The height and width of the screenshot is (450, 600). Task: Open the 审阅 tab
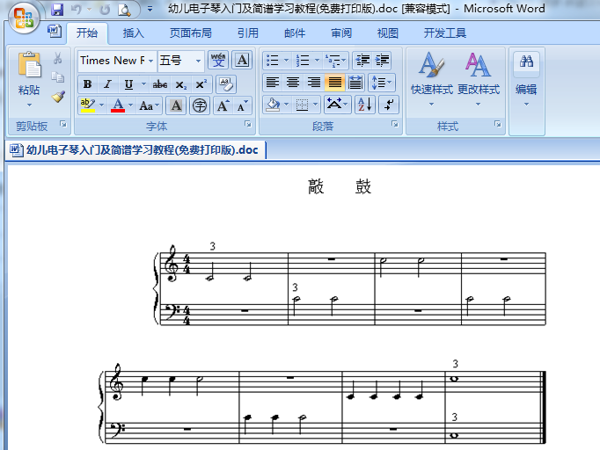coord(341,33)
